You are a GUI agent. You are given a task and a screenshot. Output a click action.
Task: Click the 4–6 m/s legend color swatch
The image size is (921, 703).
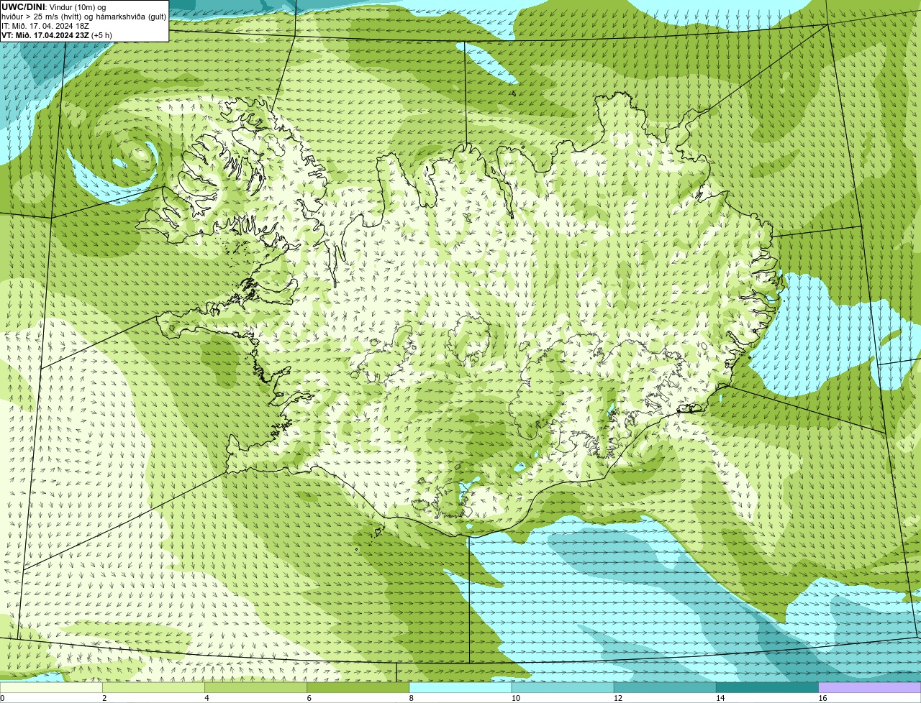(255, 688)
